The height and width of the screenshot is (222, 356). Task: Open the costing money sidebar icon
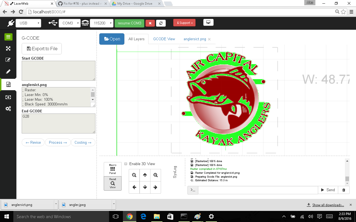click(x=8, y=97)
